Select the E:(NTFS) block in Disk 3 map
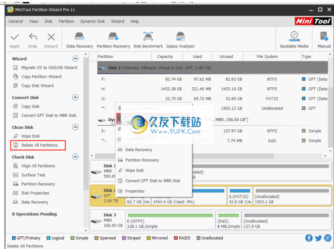334x249 pixels. [x=170, y=220]
